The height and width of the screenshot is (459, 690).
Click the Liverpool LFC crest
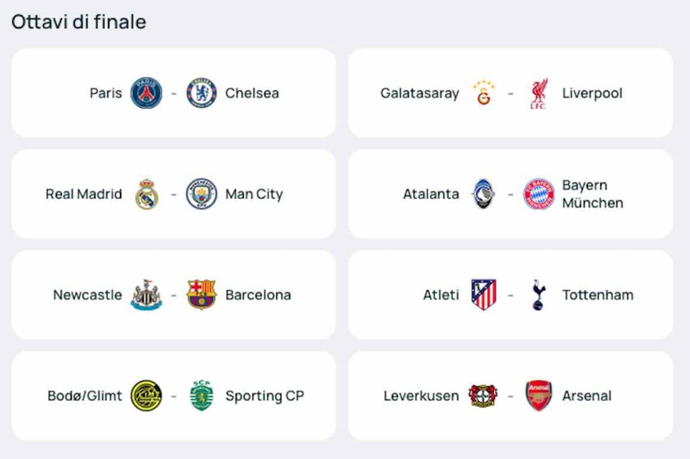point(538,94)
